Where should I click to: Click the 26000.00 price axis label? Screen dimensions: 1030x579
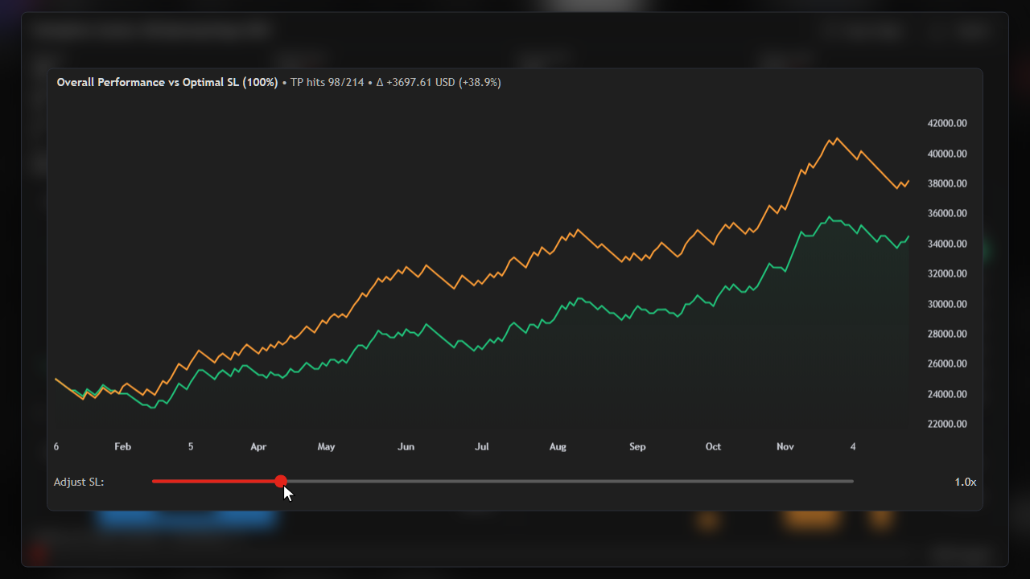click(x=947, y=363)
